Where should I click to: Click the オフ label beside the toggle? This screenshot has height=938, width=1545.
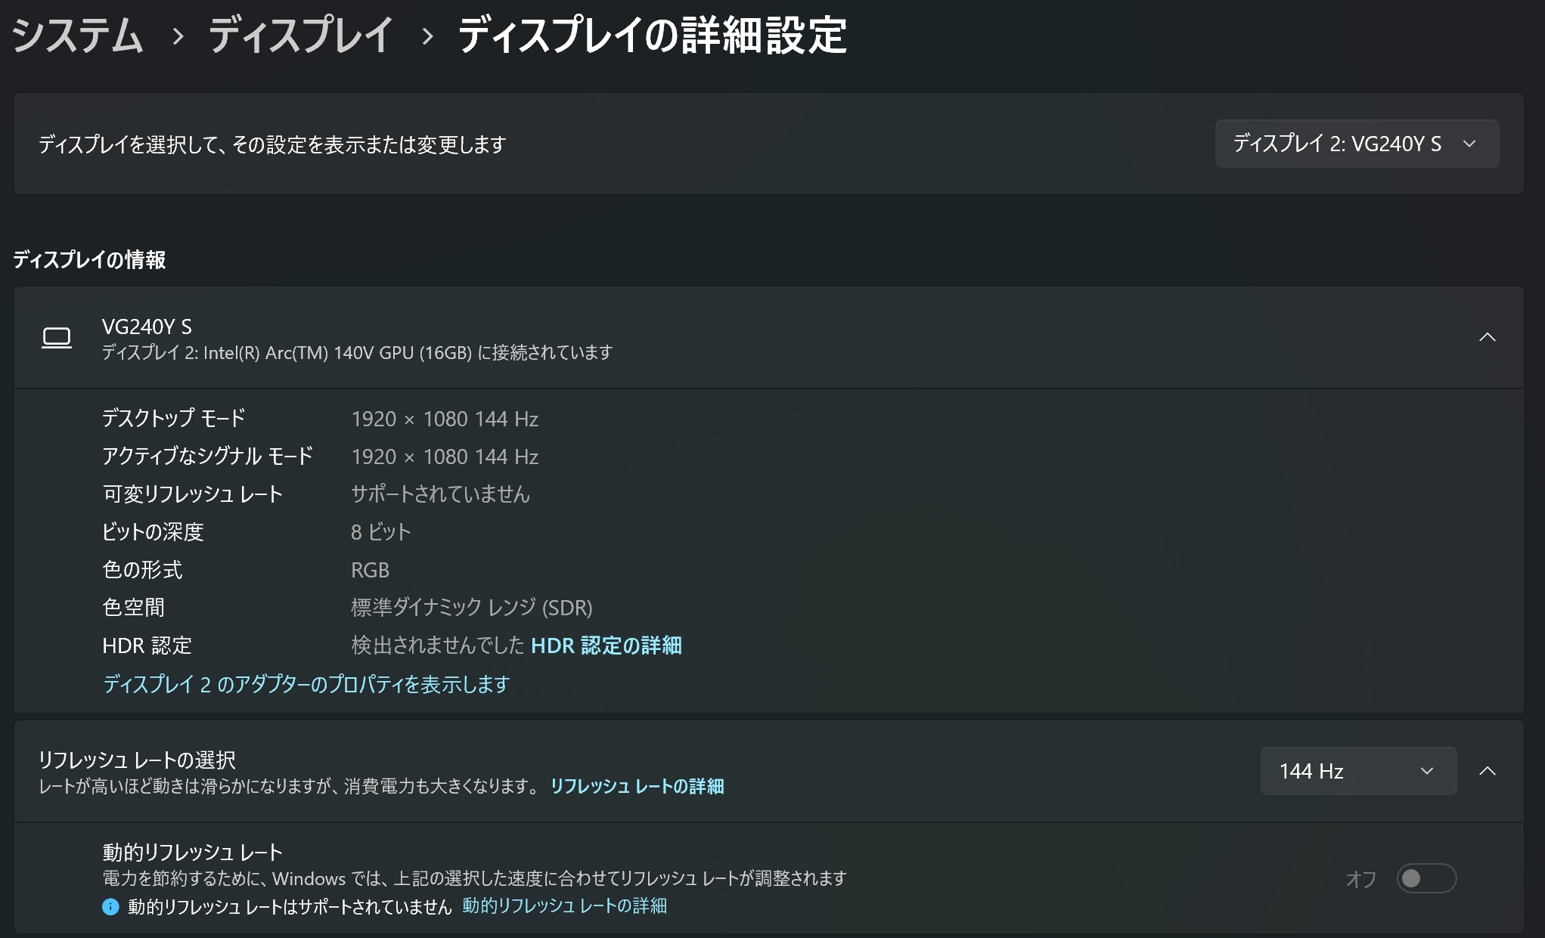click(1360, 879)
